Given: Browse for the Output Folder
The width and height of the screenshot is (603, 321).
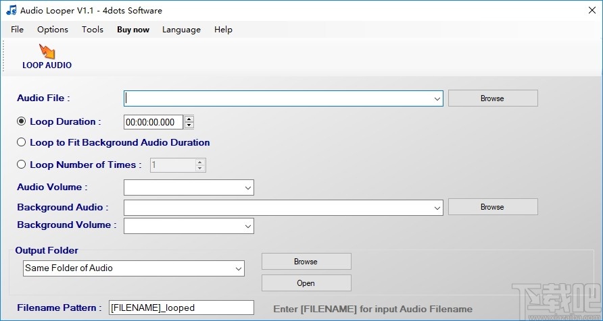Looking at the screenshot, I should click(306, 261).
